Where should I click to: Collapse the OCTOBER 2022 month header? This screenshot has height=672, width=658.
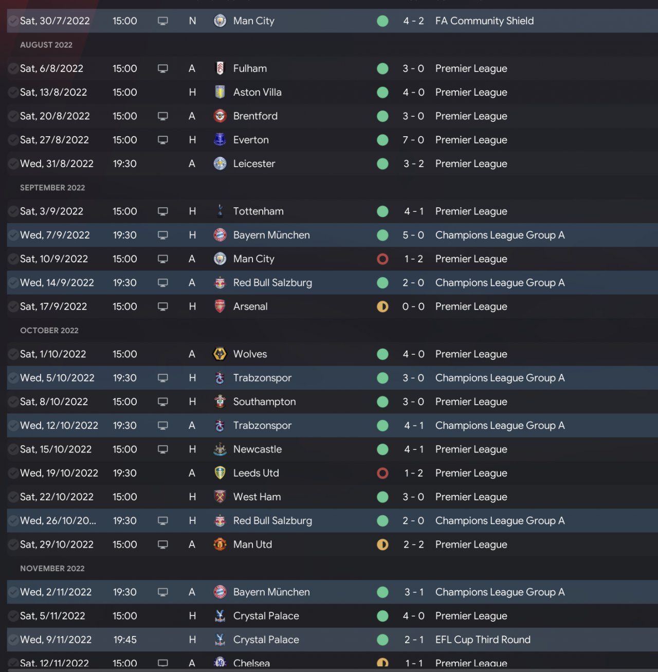click(49, 331)
